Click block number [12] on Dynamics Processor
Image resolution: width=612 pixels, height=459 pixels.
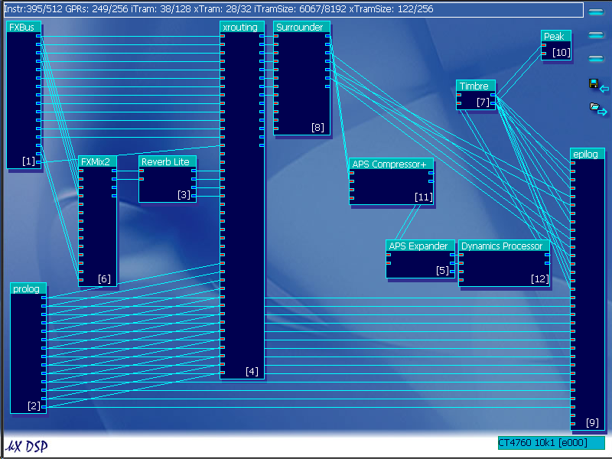540,278
